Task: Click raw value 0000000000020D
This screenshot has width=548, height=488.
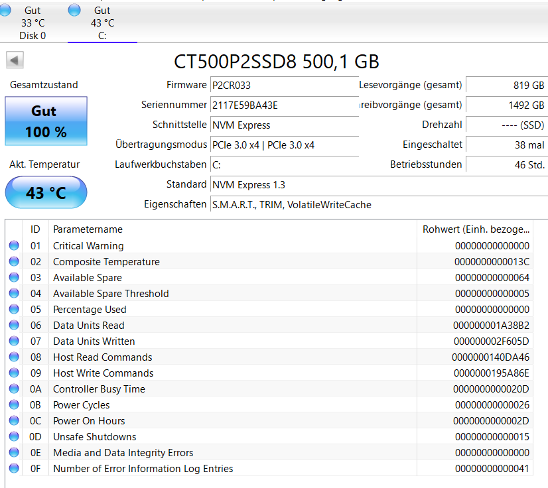Action: (491, 389)
